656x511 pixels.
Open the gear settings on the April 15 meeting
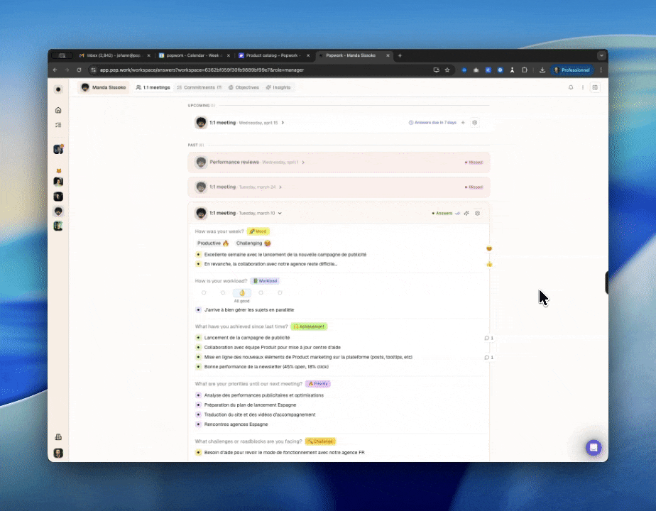[474, 123]
